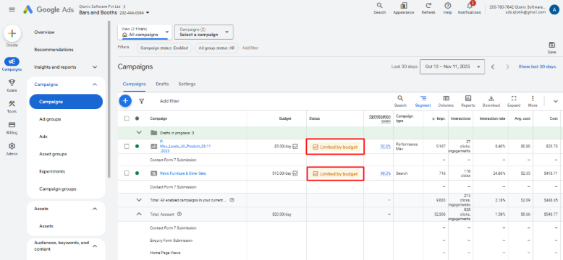Open help for Total: Account row
Image resolution: width=563 pixels, height=260 pixels.
coord(179,214)
